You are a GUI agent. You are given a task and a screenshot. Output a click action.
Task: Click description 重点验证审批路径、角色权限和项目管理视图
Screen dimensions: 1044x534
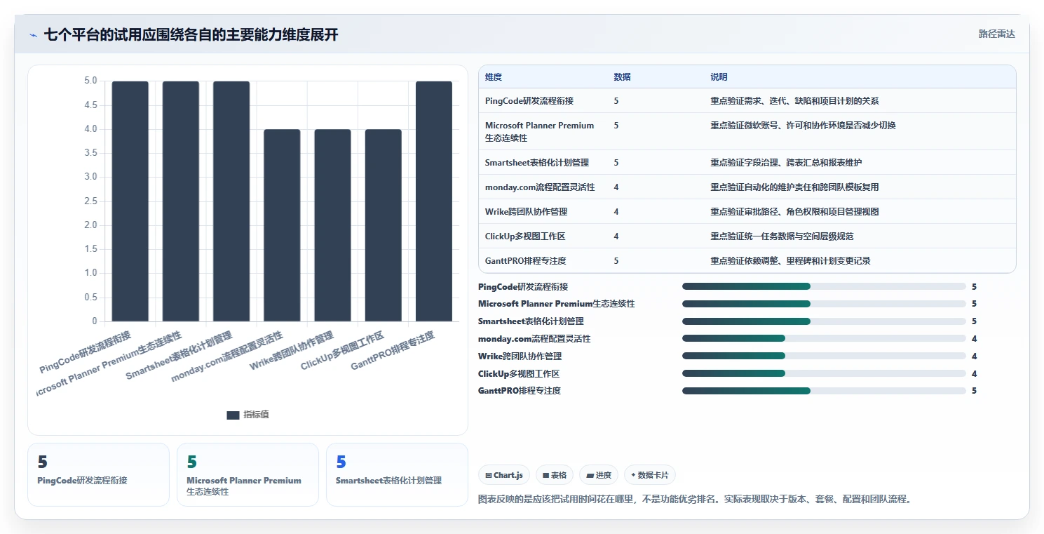click(794, 212)
